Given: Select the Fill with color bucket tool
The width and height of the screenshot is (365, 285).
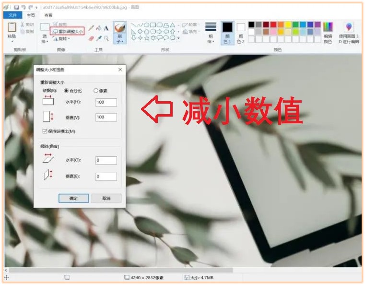Looking at the screenshot, I should click(98, 28).
